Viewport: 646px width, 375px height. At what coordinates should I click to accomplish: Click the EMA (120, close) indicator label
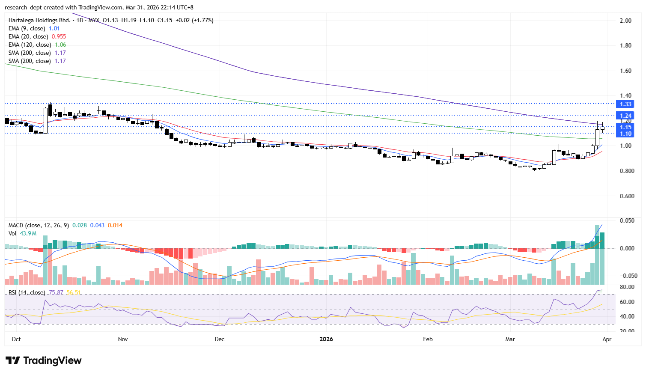pos(30,45)
